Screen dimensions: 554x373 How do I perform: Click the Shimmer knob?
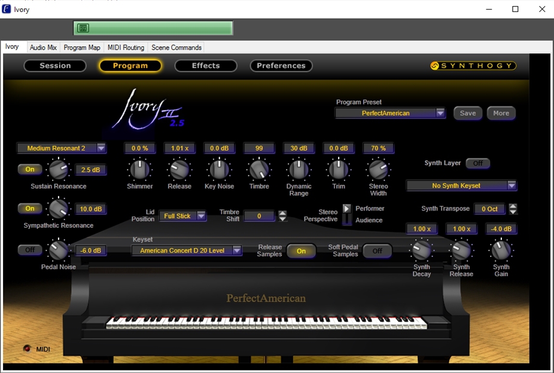[x=139, y=170]
